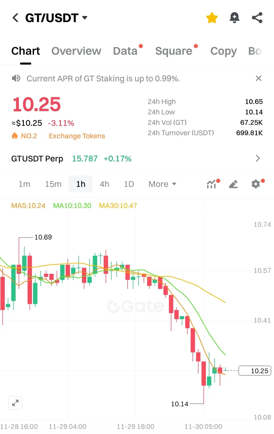Viewport: 274px width, 434px height.
Task: Switch to the Copy tab
Action: point(224,51)
